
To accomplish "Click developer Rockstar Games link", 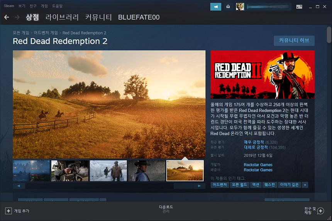I will click(x=258, y=165).
